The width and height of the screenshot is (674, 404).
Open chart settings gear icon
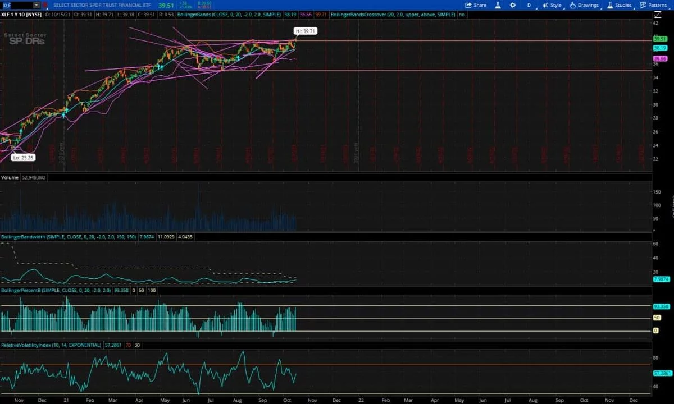513,5
